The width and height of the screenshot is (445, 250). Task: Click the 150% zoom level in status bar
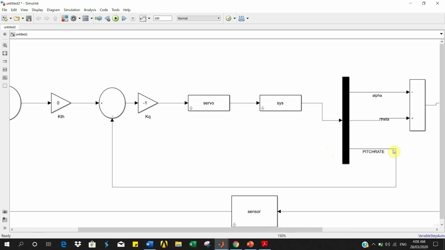coord(282,236)
